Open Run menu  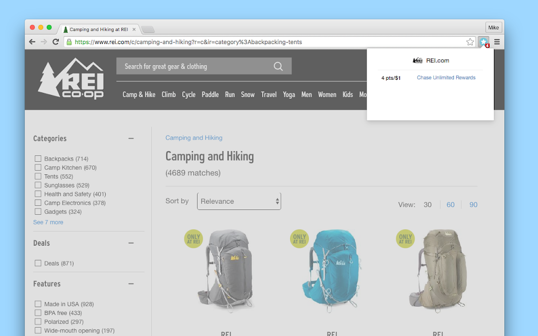click(230, 94)
